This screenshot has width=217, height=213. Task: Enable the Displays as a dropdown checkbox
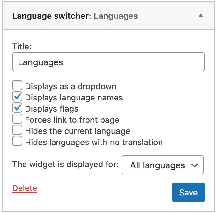[17, 85]
